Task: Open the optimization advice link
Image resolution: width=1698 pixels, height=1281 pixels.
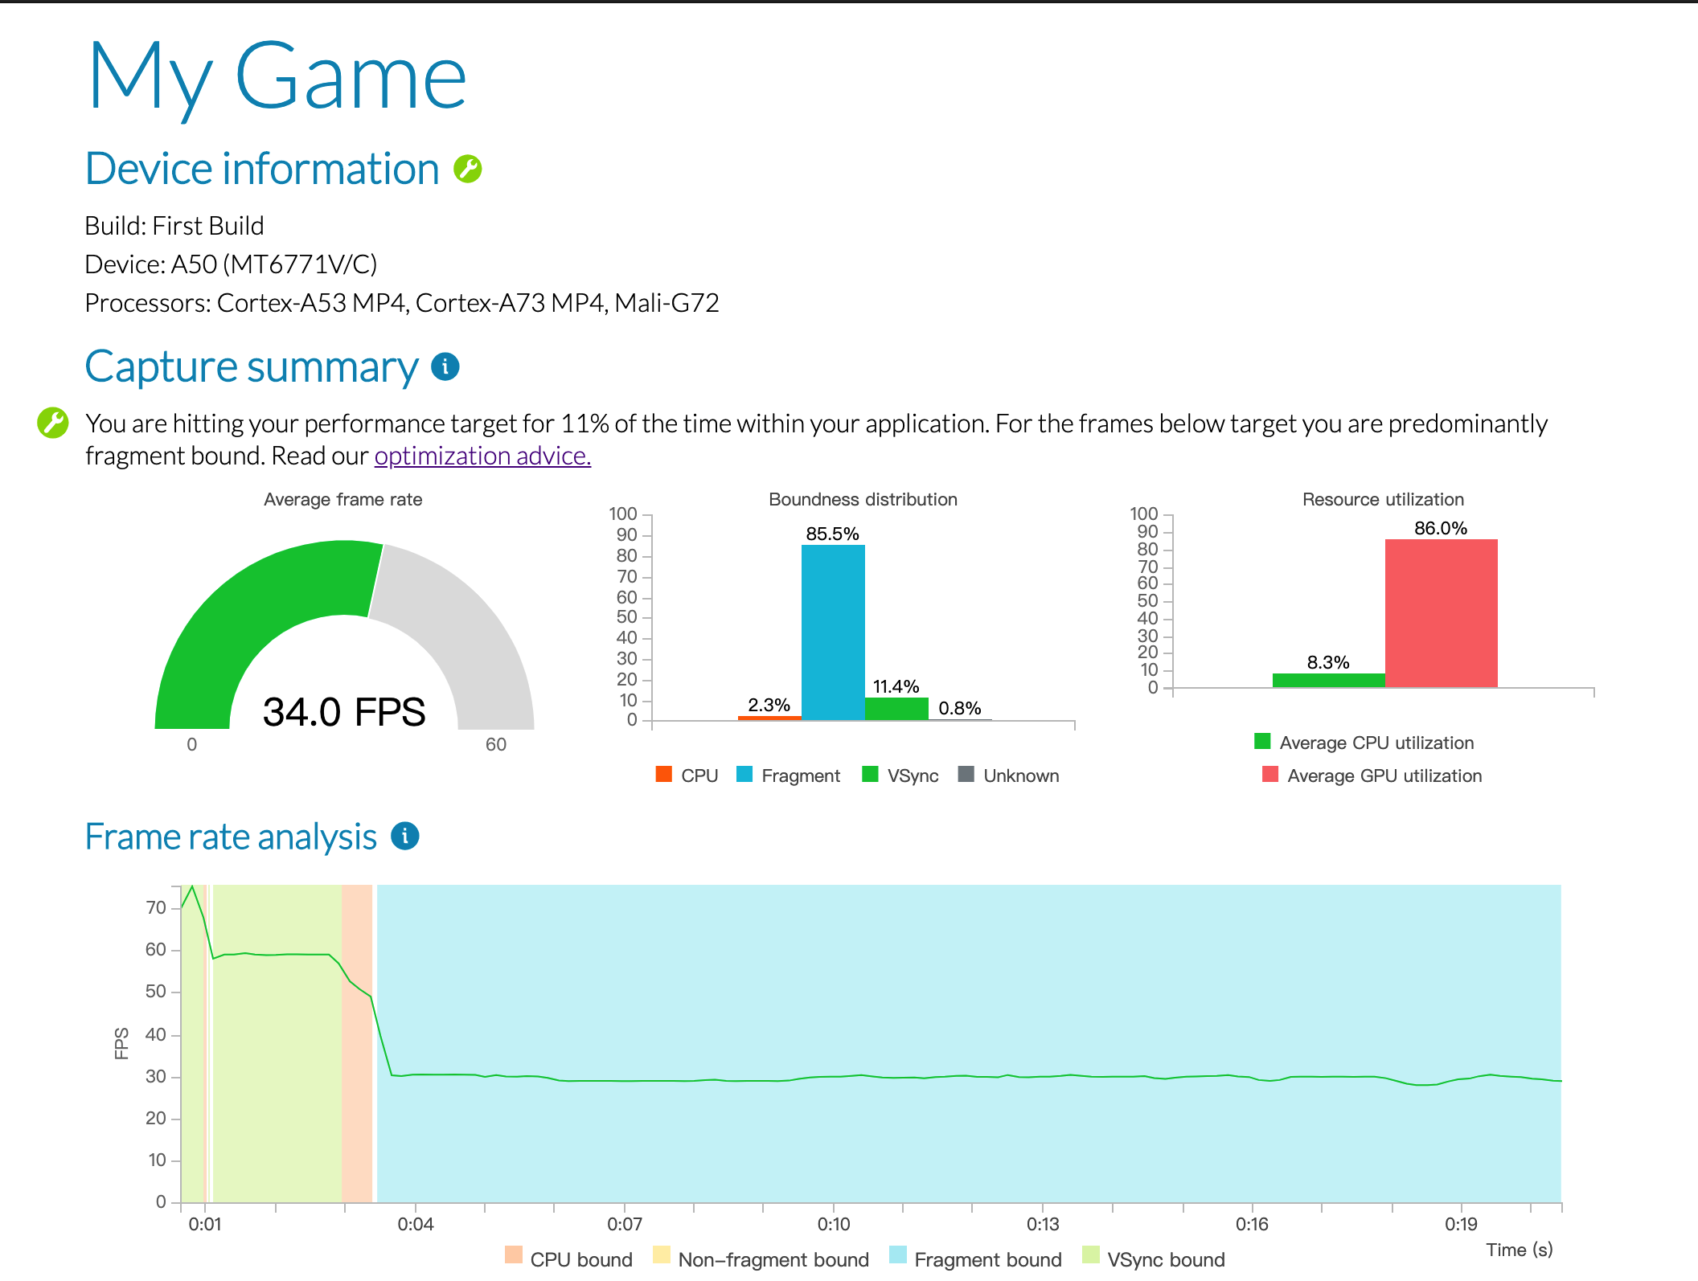Action: tap(482, 456)
